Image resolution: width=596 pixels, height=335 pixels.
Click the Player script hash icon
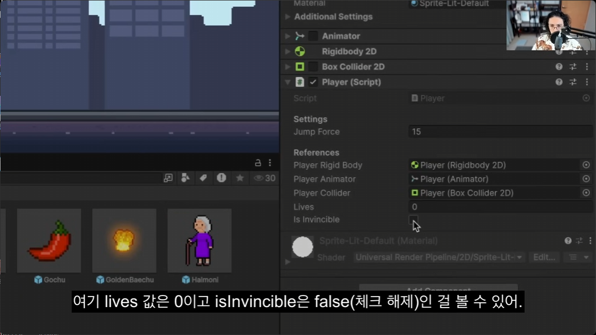[300, 82]
